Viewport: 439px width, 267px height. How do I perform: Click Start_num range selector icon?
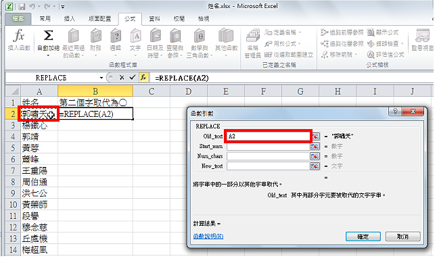315,147
